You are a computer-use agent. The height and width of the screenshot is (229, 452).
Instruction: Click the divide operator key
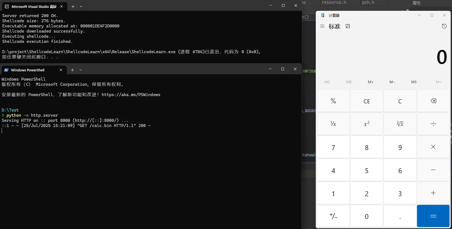(433, 124)
